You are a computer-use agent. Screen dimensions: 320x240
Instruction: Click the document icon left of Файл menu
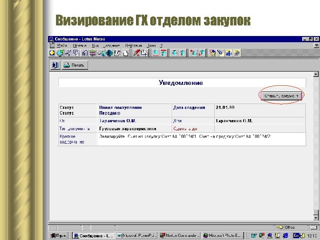click(52, 45)
